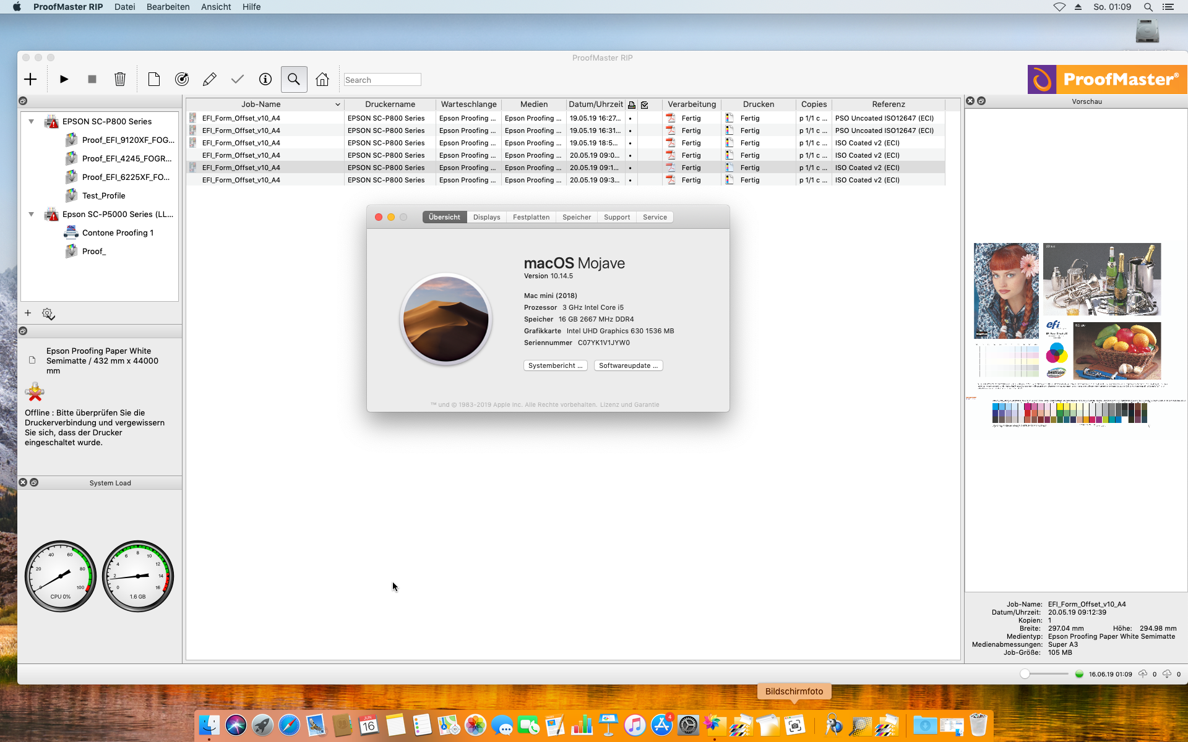
Task: Click the preview zoom slider in status bar
Action: point(1044,674)
